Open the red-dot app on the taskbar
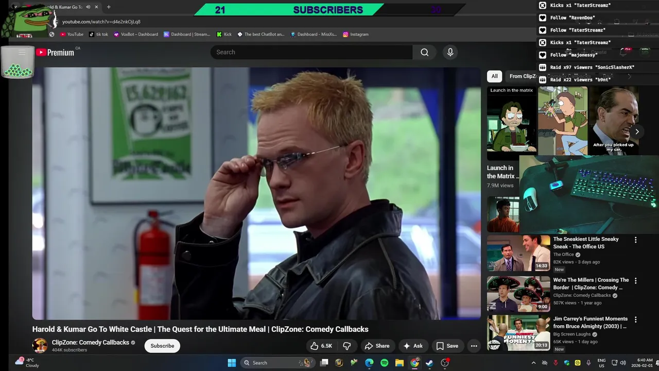The width and height of the screenshot is (659, 371). coord(445,363)
